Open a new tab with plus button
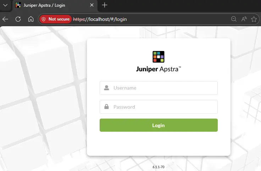 [105, 5]
